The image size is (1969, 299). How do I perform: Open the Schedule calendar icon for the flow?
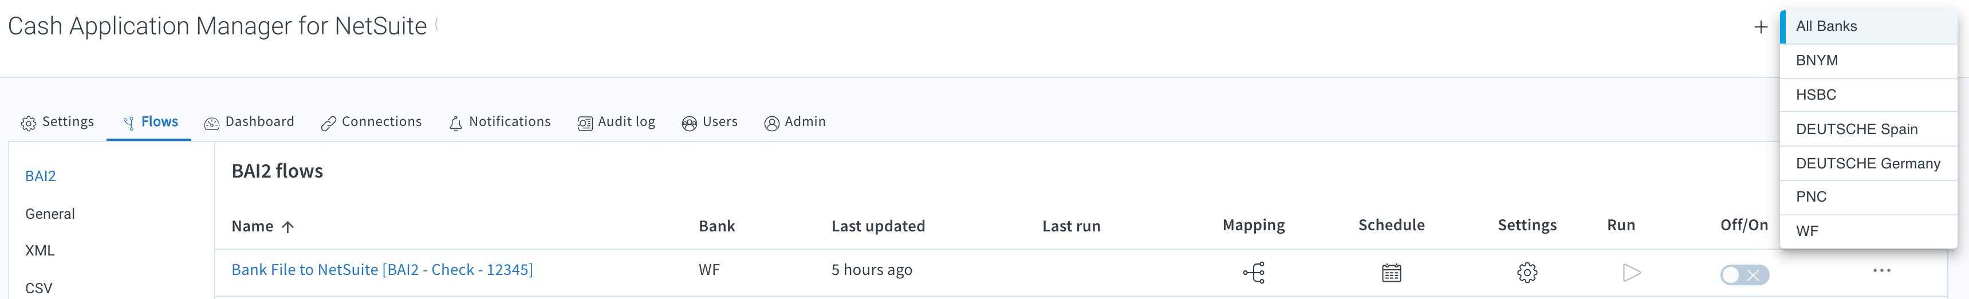click(1391, 272)
